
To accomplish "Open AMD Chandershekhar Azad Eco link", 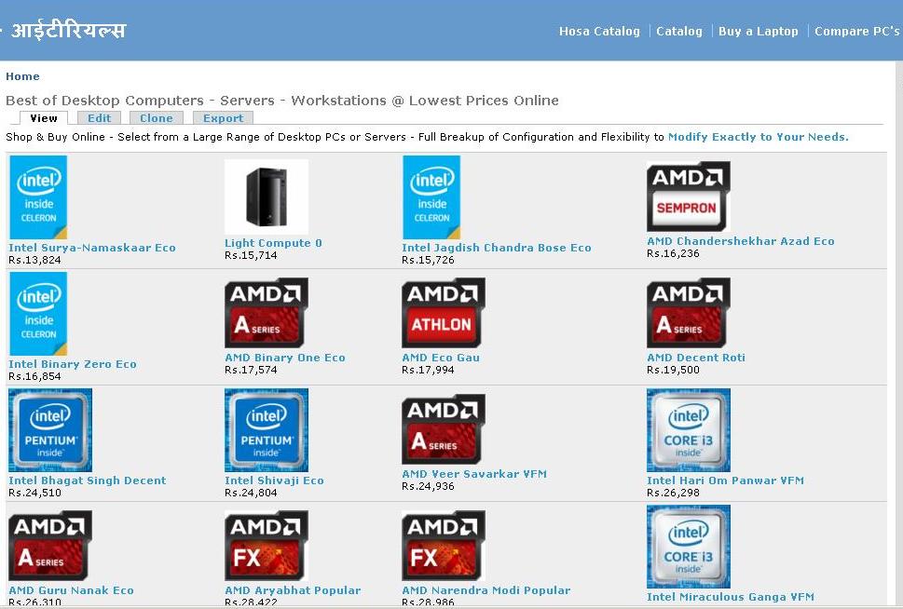I will [x=741, y=241].
